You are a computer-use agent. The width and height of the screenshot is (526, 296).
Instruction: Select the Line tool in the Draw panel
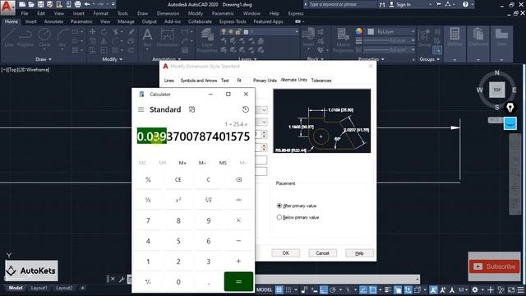pos(8,38)
